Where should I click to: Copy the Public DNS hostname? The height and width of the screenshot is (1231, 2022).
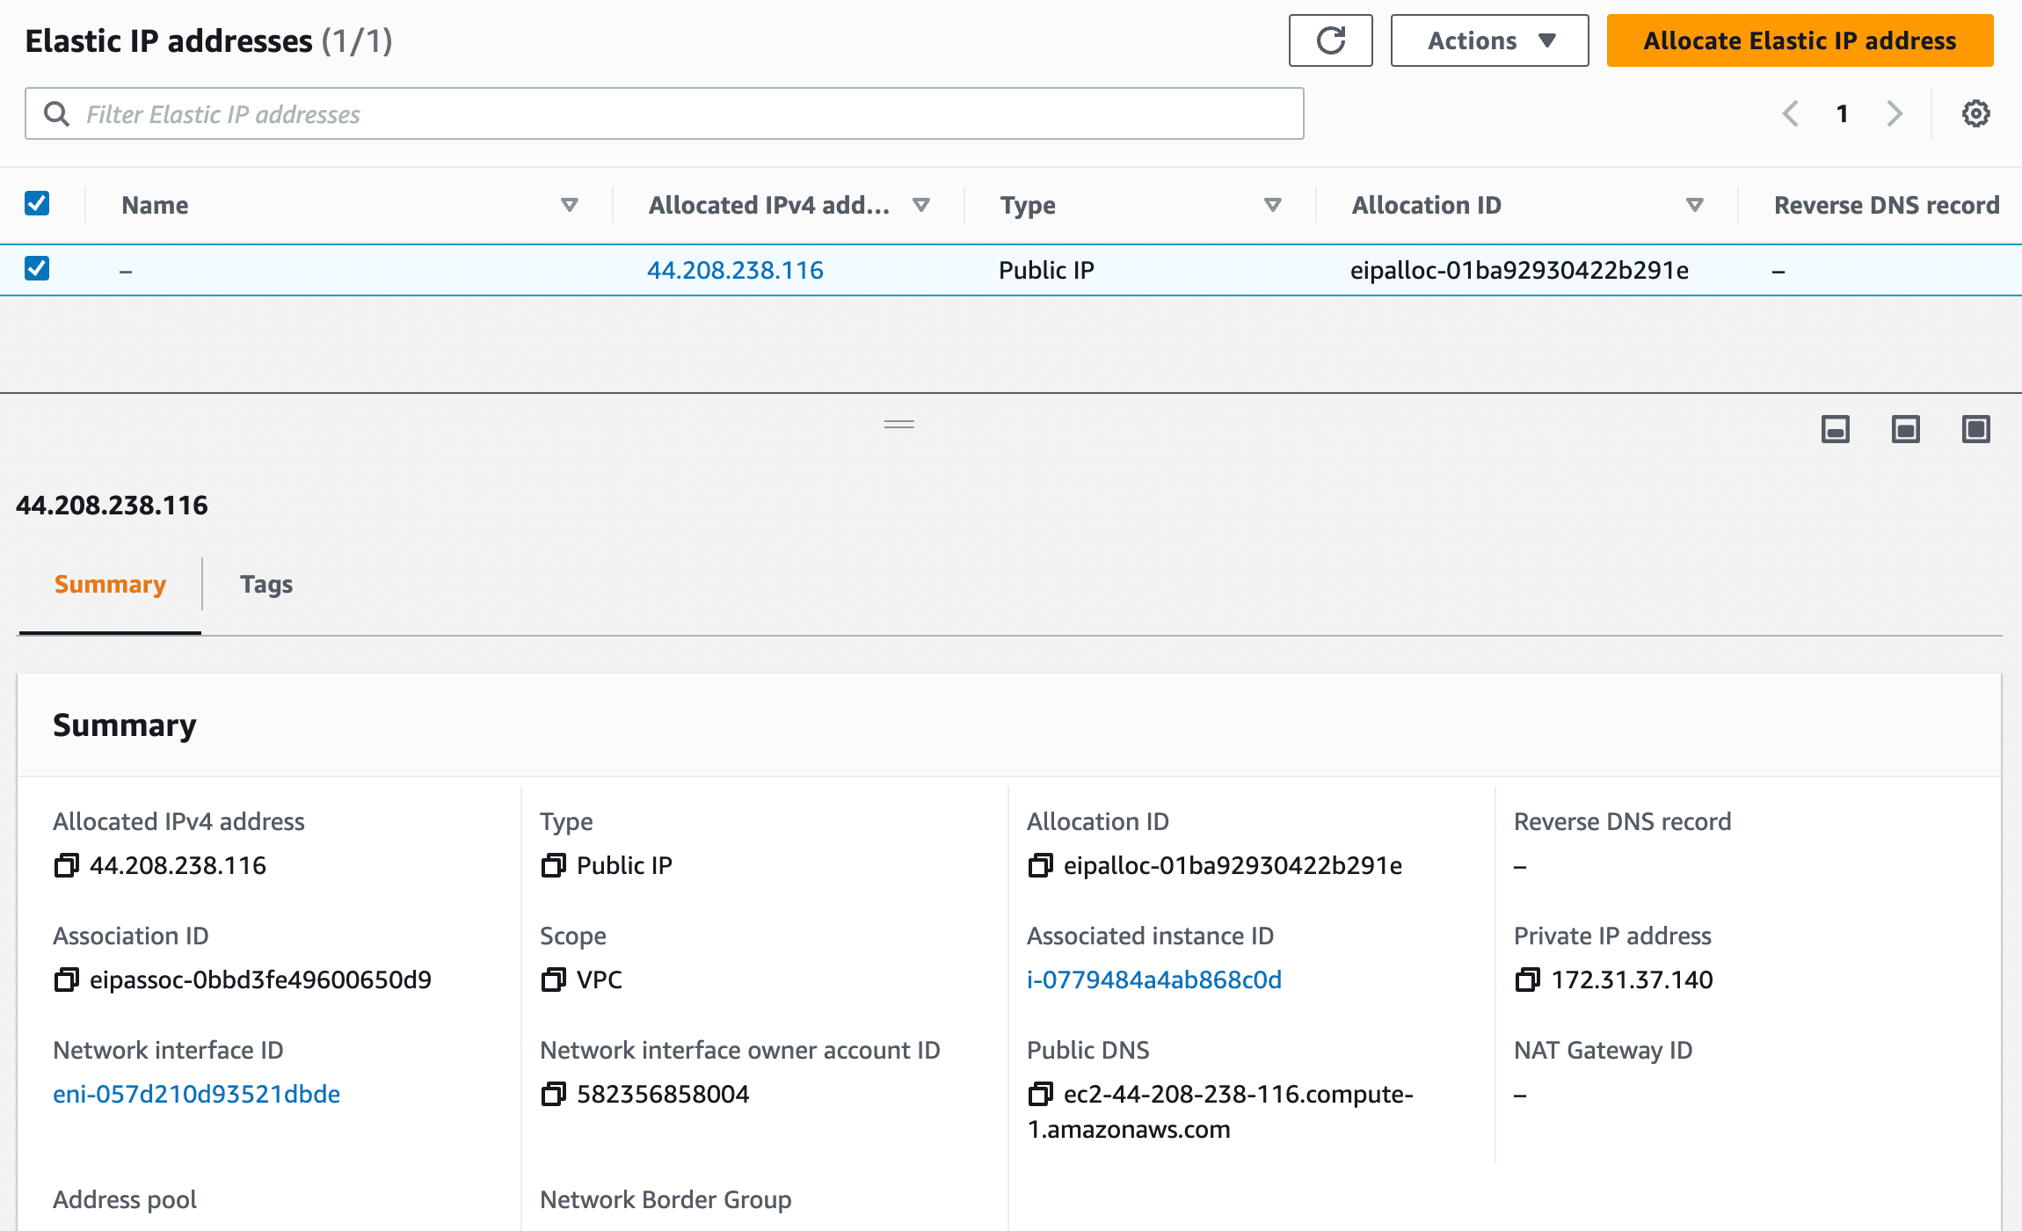pyautogui.click(x=1040, y=1094)
